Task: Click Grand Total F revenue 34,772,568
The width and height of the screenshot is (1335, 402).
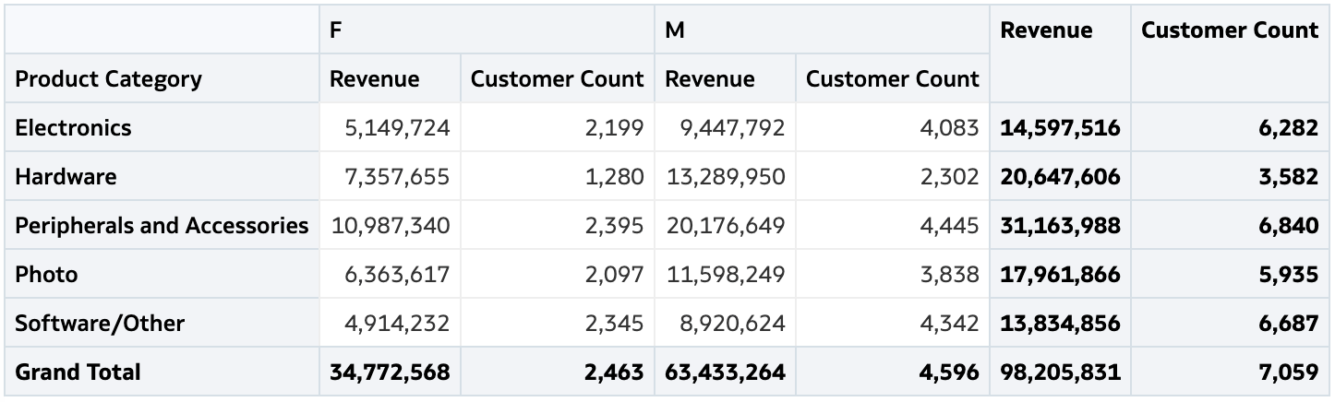Action: 390,372
